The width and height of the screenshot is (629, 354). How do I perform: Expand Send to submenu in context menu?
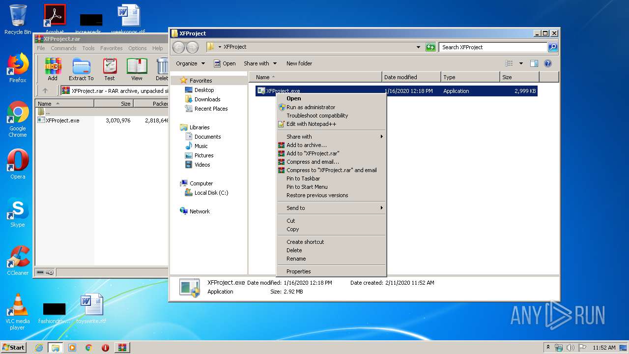coord(331,208)
